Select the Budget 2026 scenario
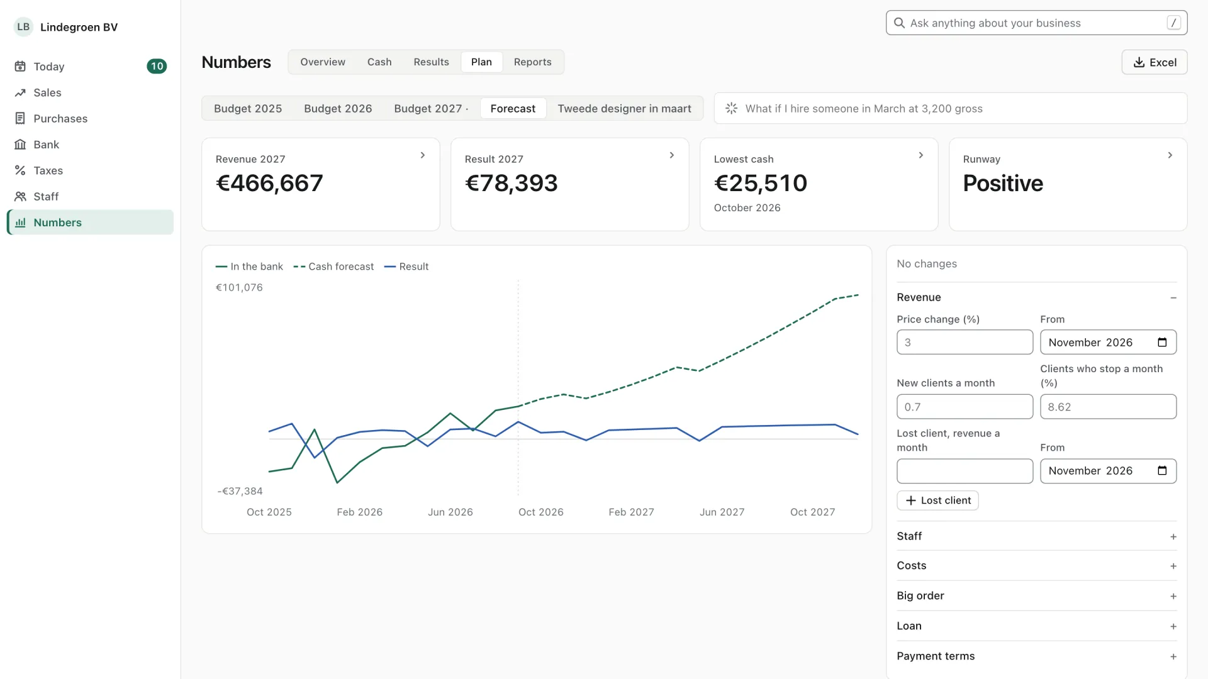The image size is (1208, 679). [x=338, y=109]
